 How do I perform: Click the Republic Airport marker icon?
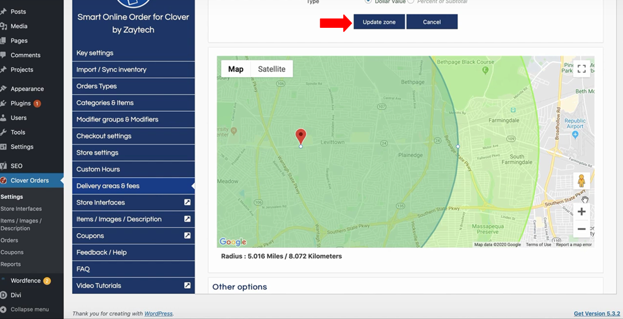pos(576,135)
